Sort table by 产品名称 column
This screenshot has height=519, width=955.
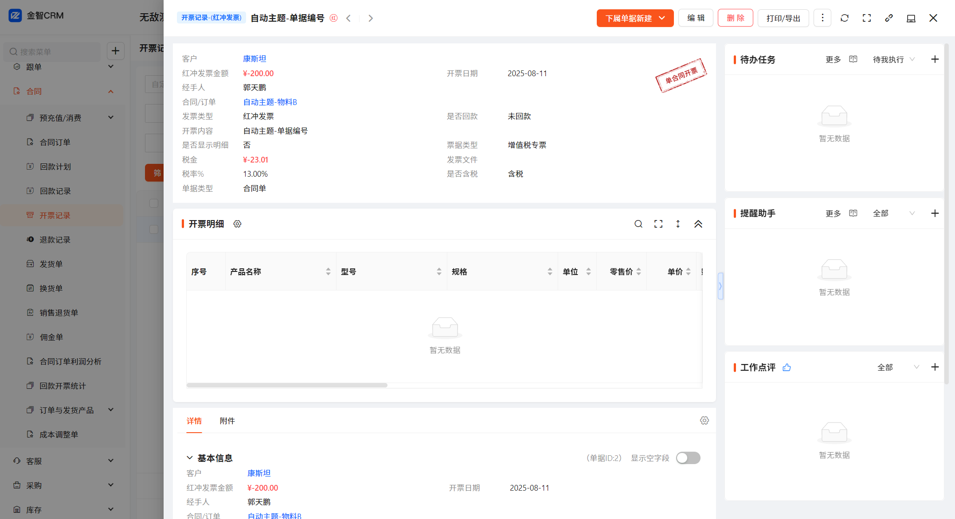[328, 271]
